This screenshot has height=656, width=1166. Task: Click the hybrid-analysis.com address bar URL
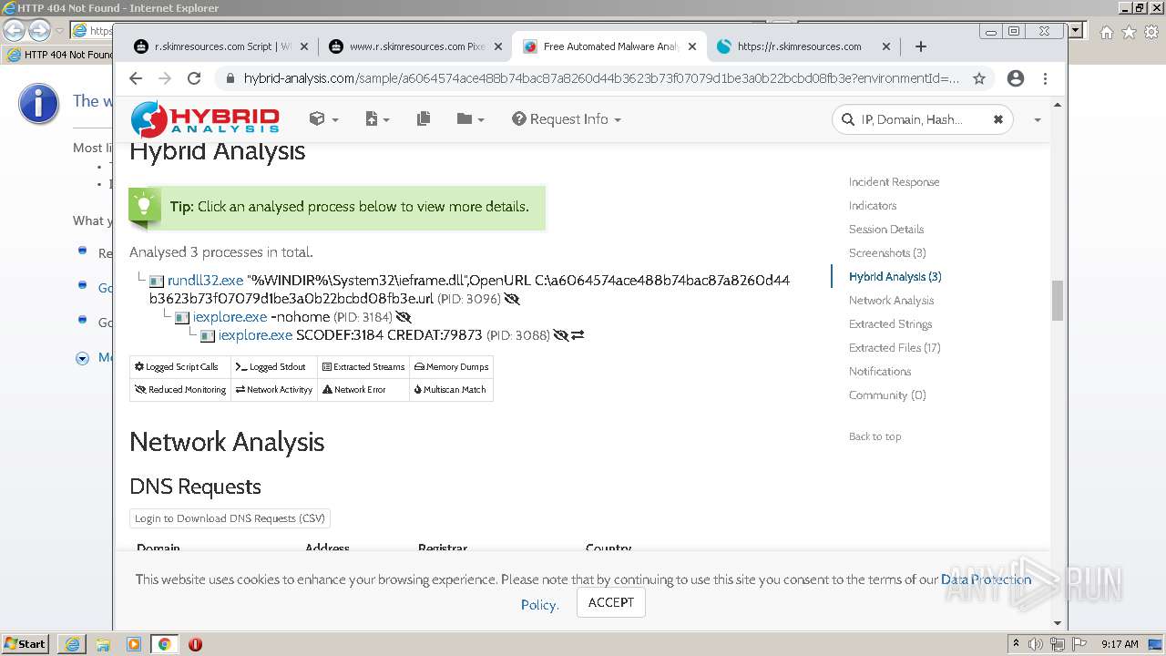[601, 78]
